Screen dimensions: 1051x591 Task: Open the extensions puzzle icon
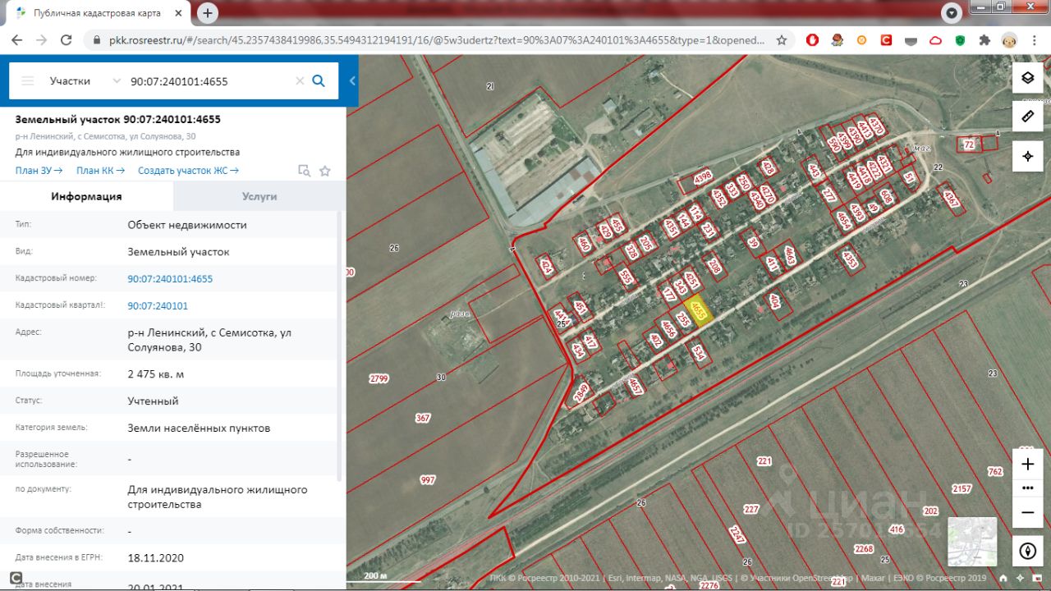coord(984,39)
